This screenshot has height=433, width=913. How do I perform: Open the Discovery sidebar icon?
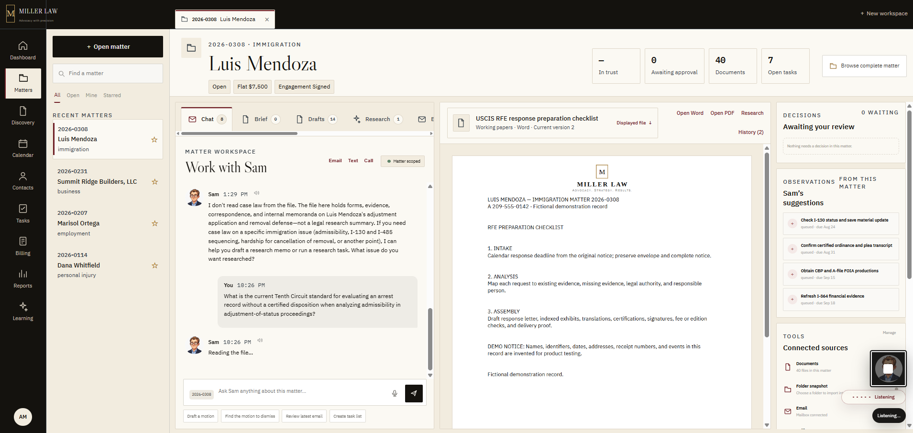[x=23, y=111]
